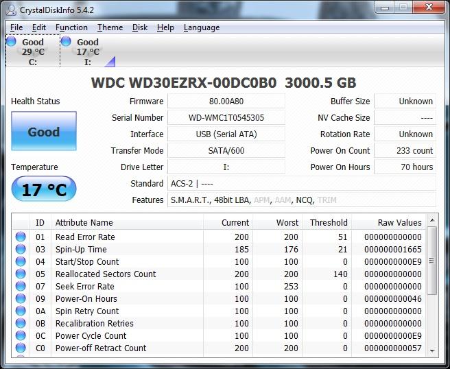
Task: Select the Read Error Rate attribute row
Action: 219,237
